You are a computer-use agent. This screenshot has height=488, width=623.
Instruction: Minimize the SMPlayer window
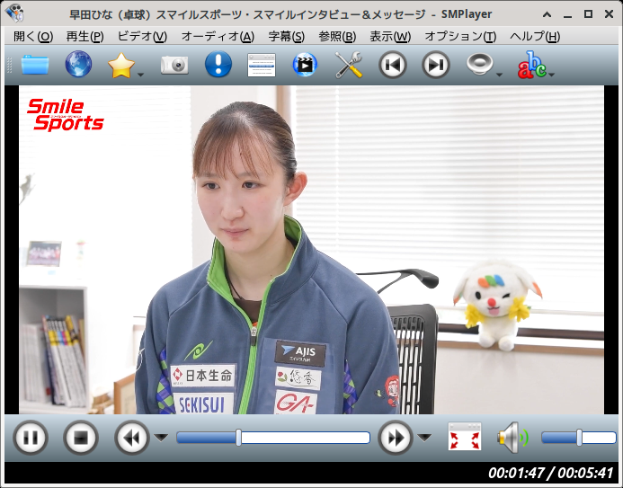tap(568, 15)
